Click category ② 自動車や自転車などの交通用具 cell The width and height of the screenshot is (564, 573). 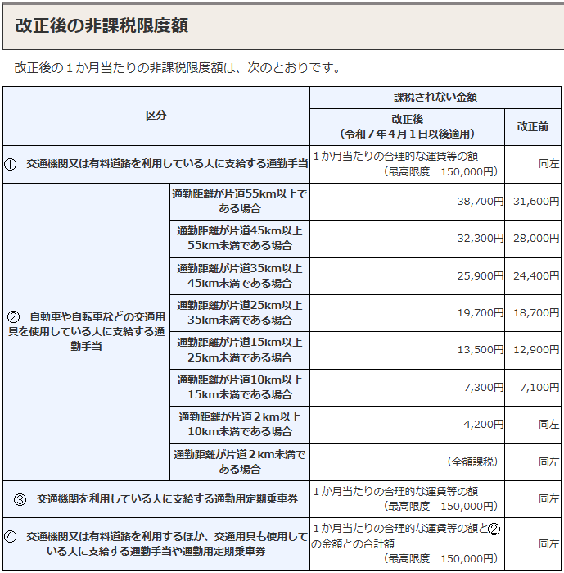(86, 331)
